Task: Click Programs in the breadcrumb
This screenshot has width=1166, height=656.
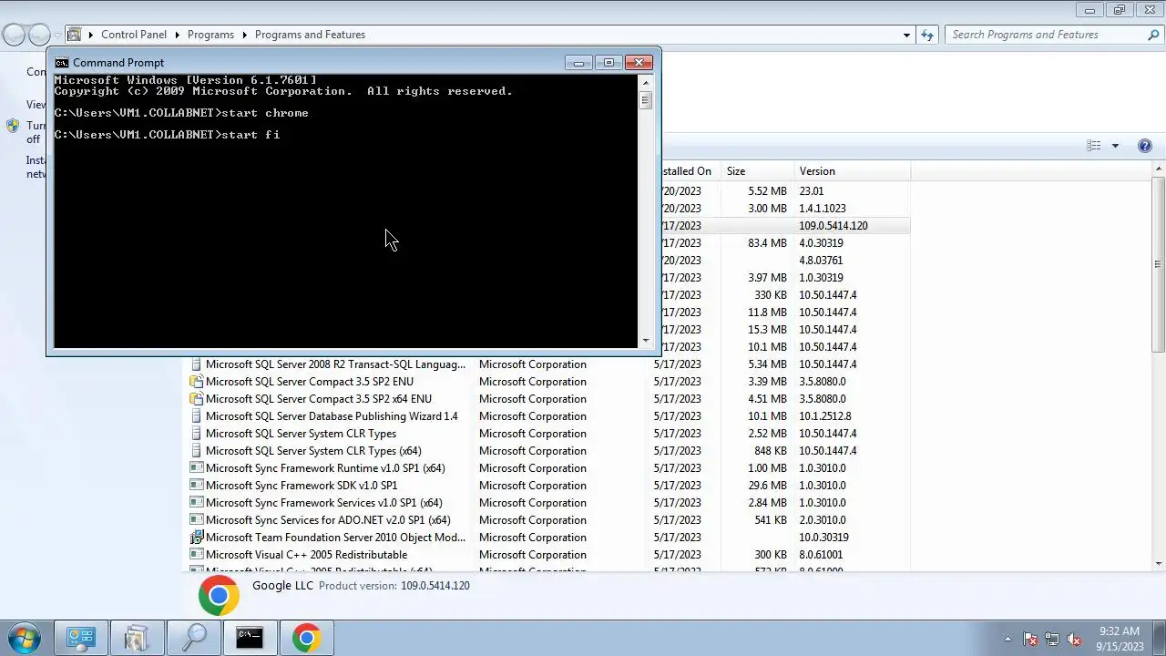Action: pos(210,35)
